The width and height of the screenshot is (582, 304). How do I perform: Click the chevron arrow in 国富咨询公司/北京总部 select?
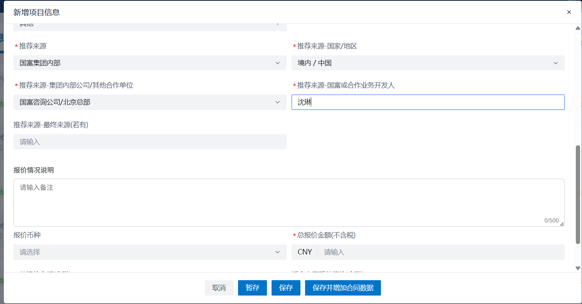point(277,102)
